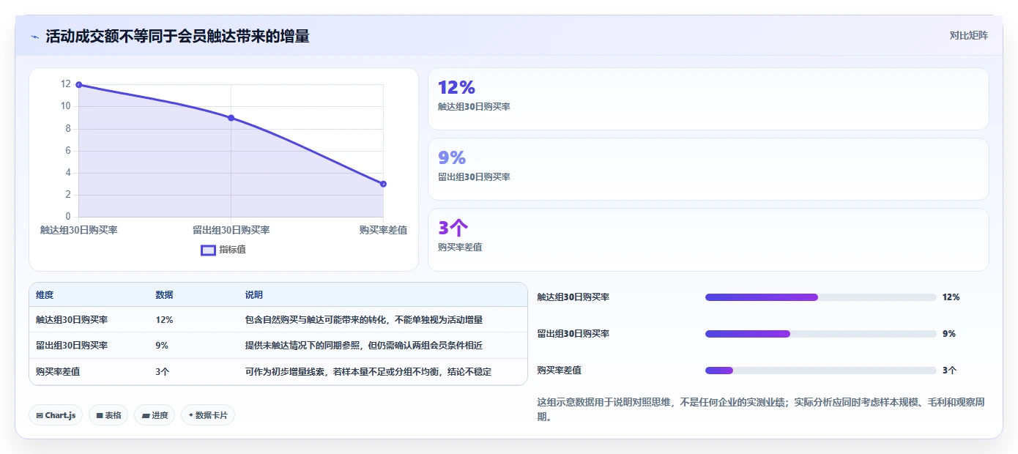Select the 12% data card
This screenshot has height=454, width=1018.
pyautogui.click(x=708, y=99)
